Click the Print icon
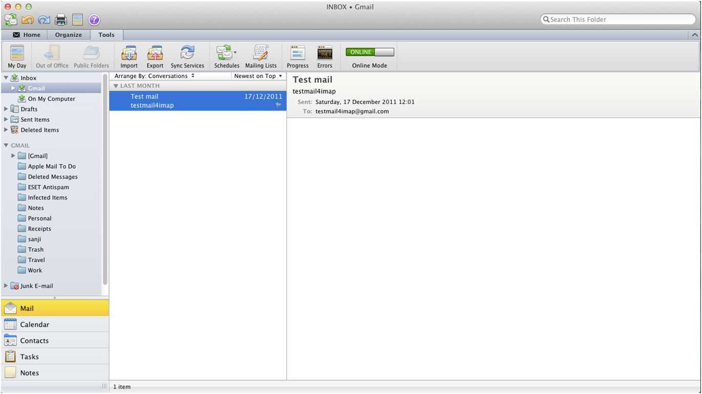 pos(61,20)
